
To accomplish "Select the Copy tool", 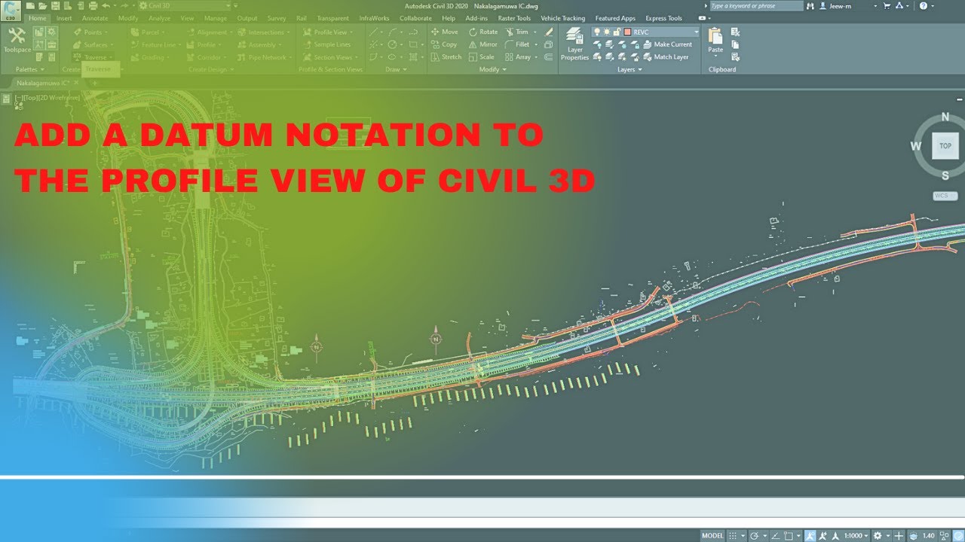I will pyautogui.click(x=443, y=44).
